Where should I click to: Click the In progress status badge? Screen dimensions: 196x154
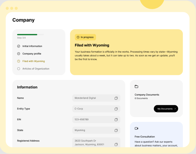click(85, 37)
